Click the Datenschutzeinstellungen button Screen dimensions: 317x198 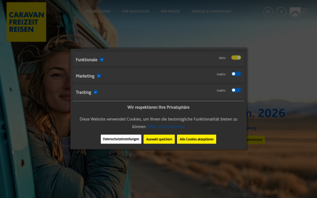[121, 139]
